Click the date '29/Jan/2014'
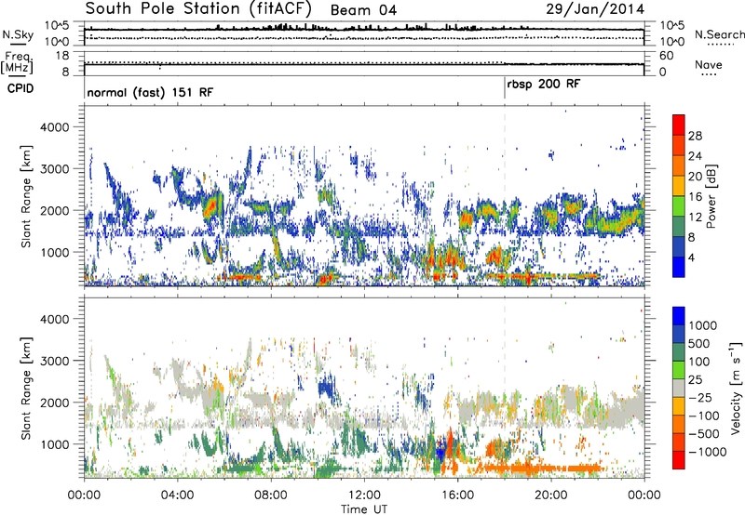 [595, 9]
